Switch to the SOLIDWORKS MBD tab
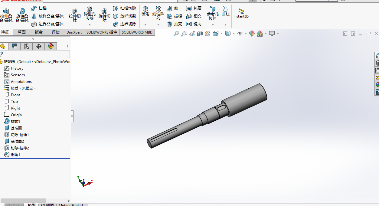379x206 pixels. tap(137, 32)
